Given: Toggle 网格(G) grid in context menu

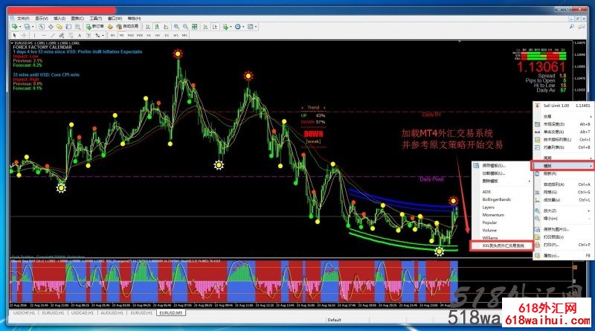Looking at the screenshot, I should point(563,192).
